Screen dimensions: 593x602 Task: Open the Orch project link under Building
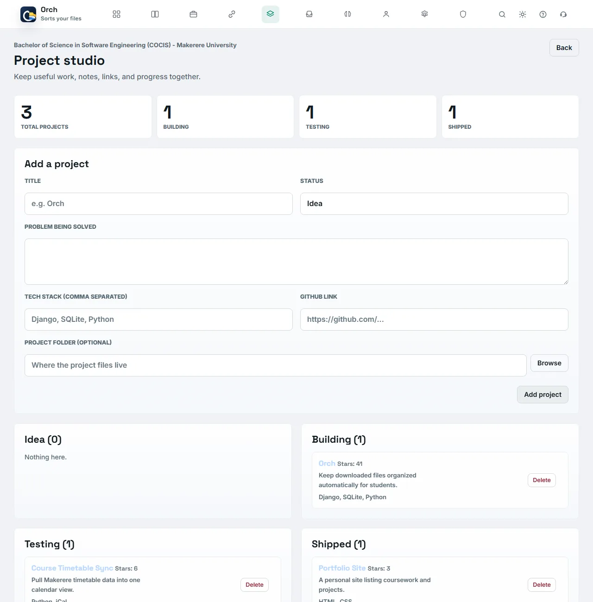pyautogui.click(x=327, y=464)
